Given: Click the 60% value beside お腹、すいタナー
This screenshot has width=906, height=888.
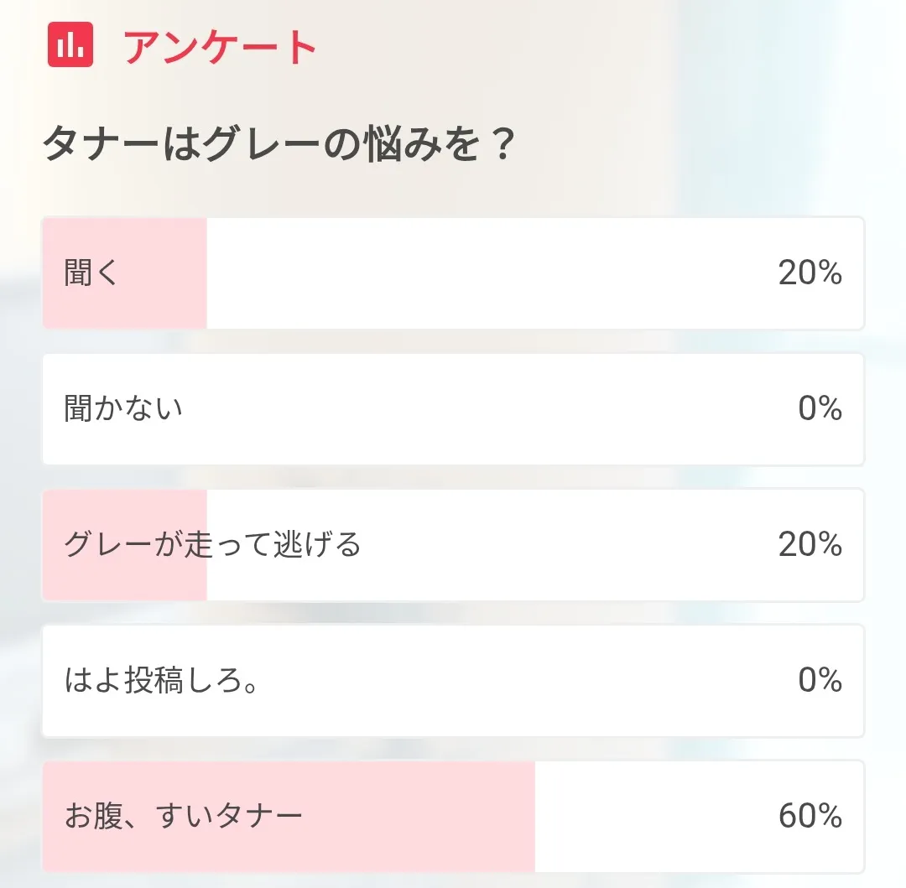Looking at the screenshot, I should coord(810,816).
